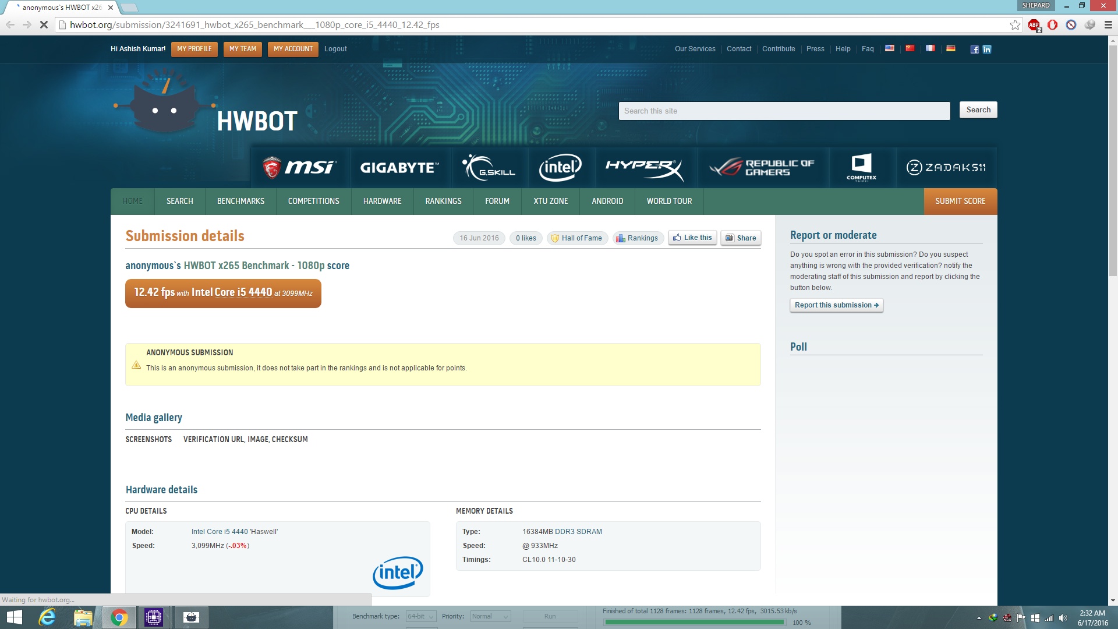Show hidden tray icons arrow

coord(979,618)
